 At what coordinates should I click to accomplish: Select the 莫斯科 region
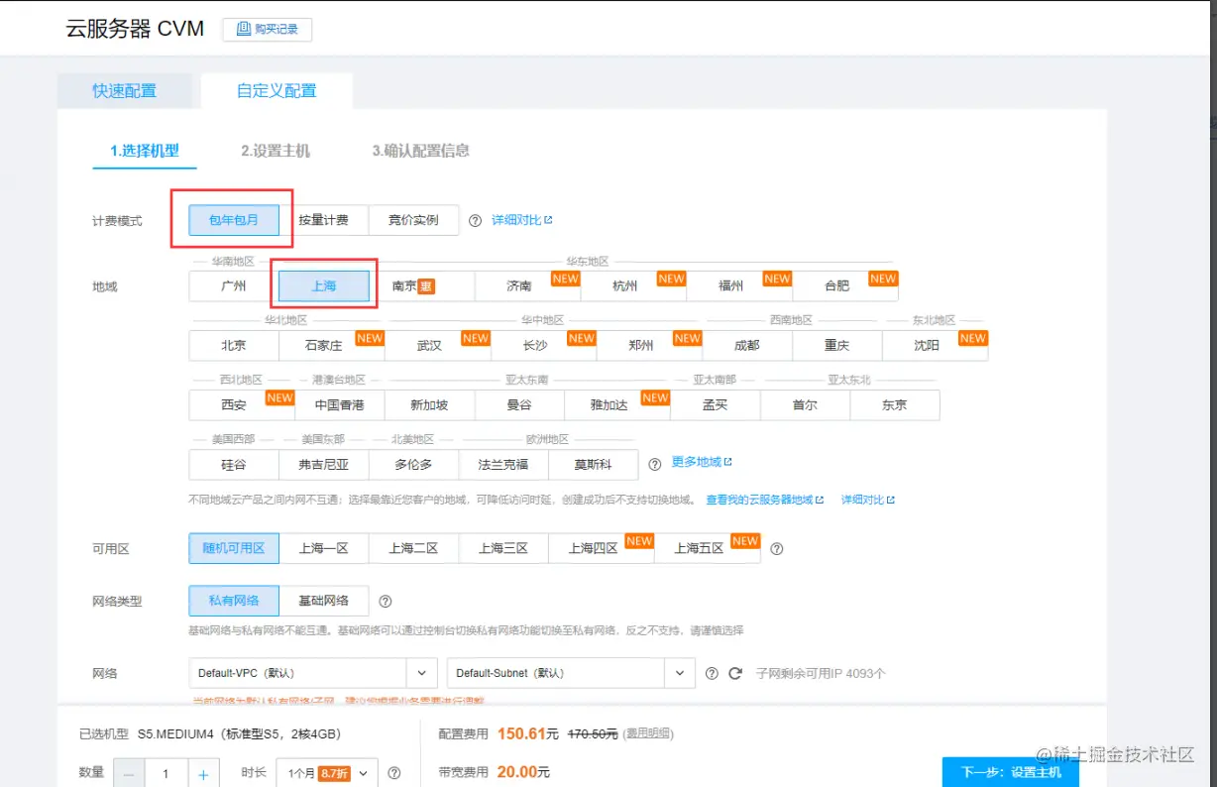(593, 464)
